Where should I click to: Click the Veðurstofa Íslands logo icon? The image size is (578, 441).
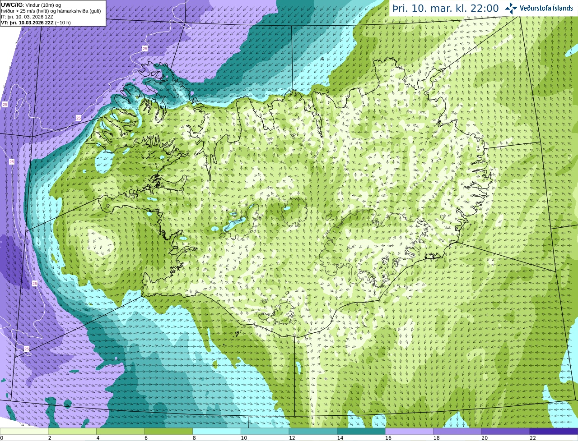point(511,8)
